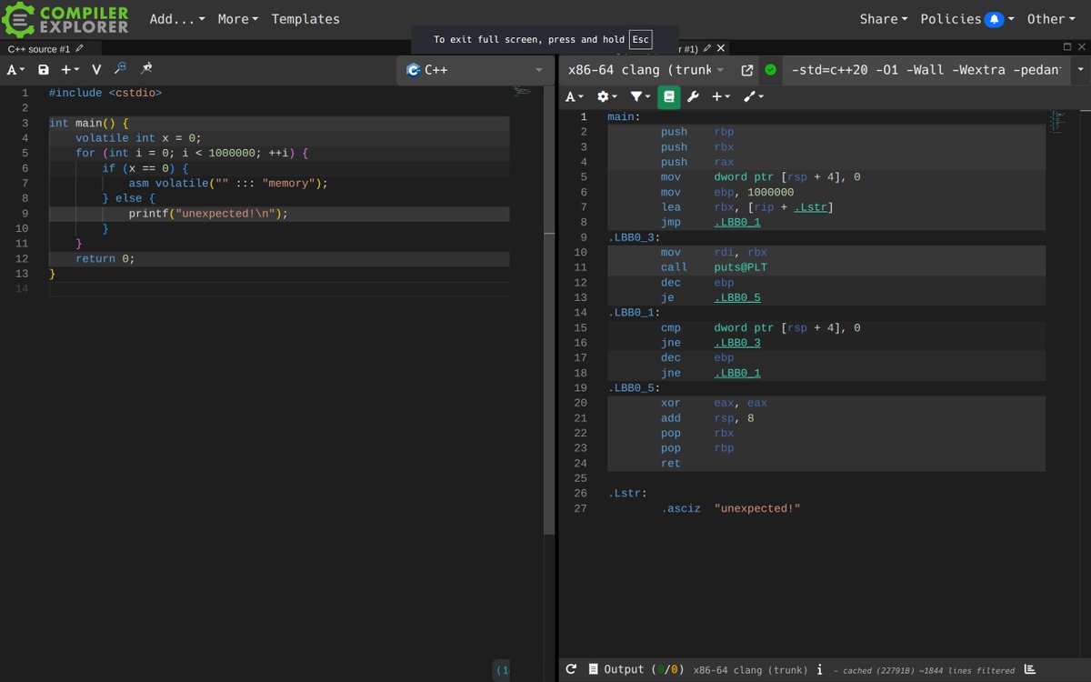Image resolution: width=1091 pixels, height=682 pixels.
Task: Click the Compiler Explorer logo
Action: click(65, 18)
